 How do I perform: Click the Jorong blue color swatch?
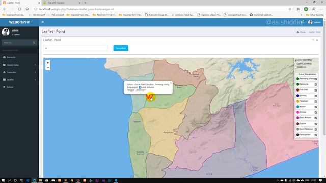coord(297,96)
